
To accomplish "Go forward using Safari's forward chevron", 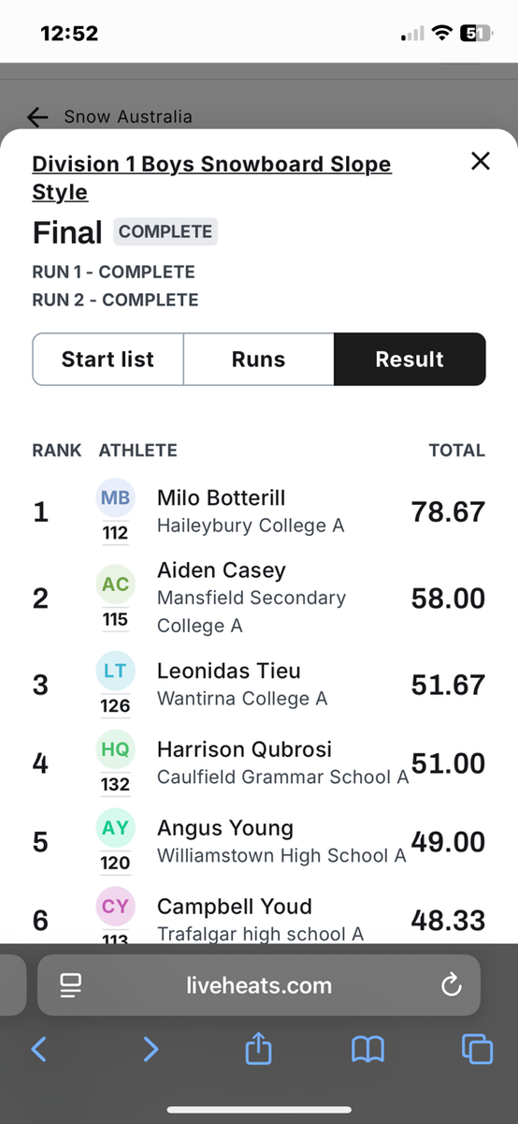I will [x=151, y=1049].
